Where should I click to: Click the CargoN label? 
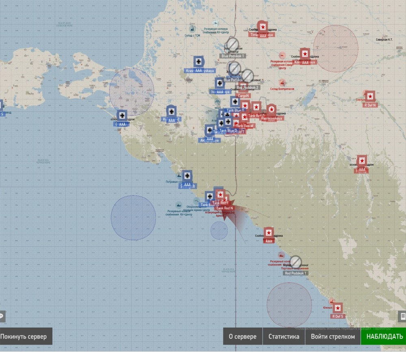coord(243,96)
